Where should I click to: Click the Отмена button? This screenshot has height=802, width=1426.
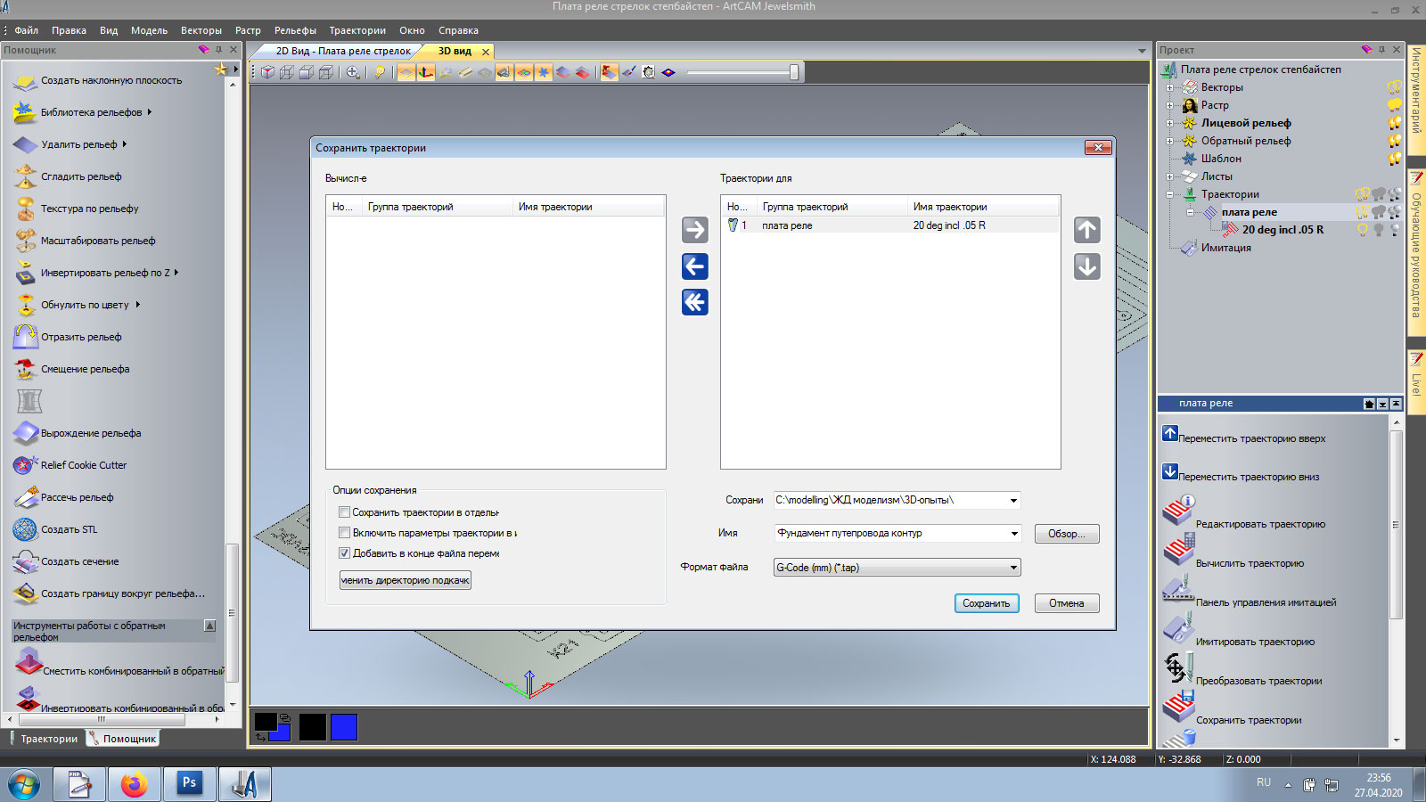(x=1067, y=603)
